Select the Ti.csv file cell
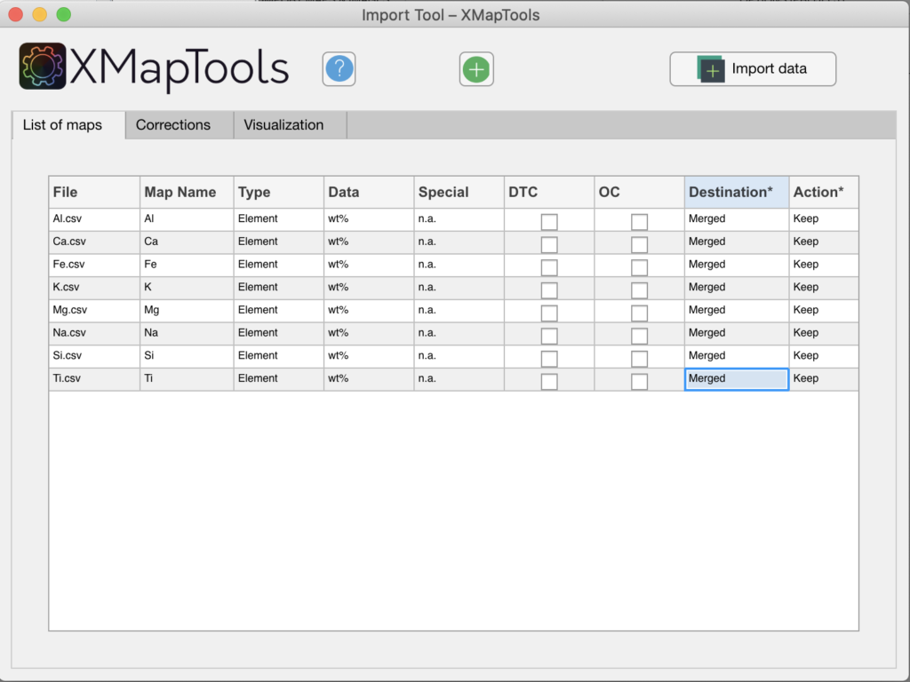Screen dimensions: 910x682 94,378
